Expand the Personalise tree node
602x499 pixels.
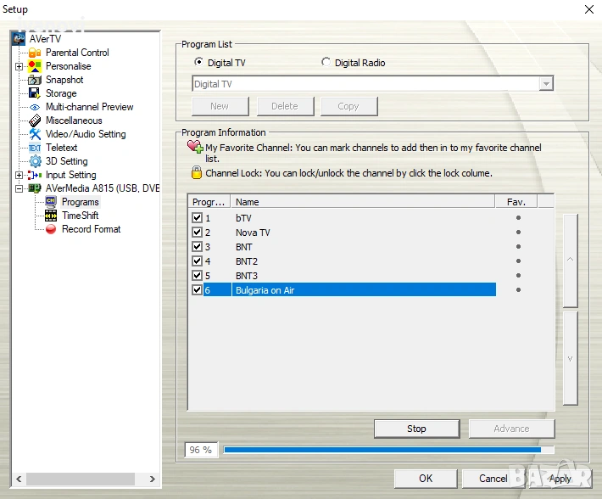tap(19, 66)
